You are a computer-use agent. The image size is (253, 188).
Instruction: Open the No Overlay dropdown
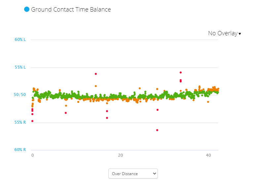coord(223,33)
